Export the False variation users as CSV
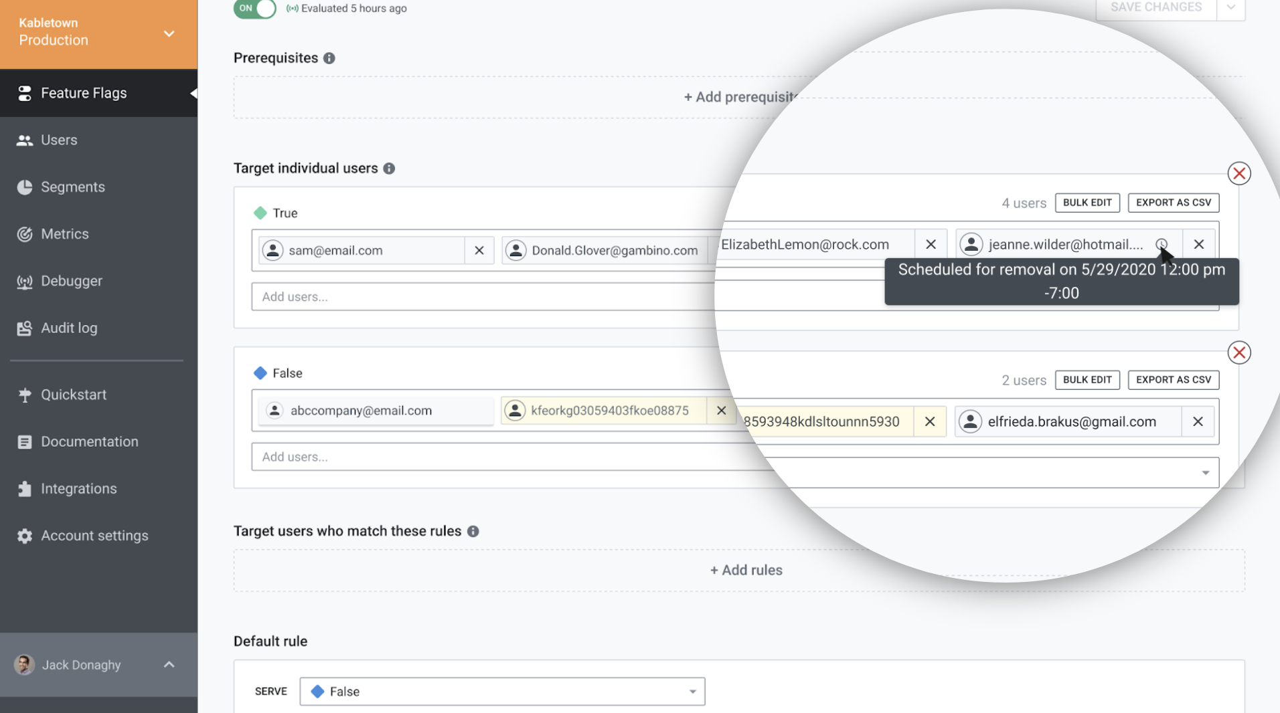 pyautogui.click(x=1173, y=380)
